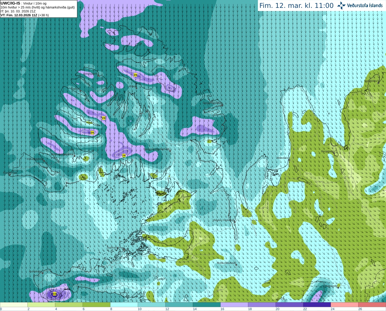This screenshot has width=386, height=311.
Task: Click the Steingrímsfjarðarheiði station label
Action: 156,149
